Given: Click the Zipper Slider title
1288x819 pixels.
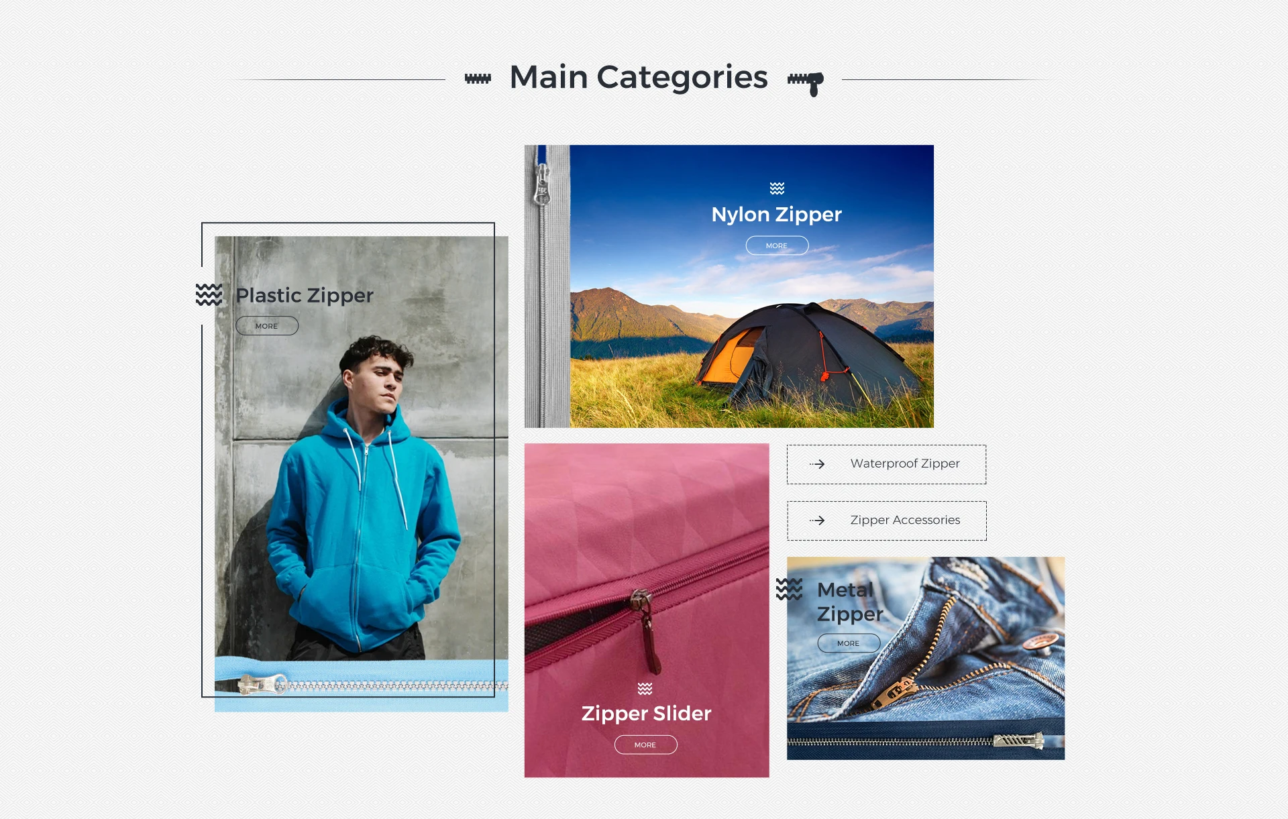Looking at the screenshot, I should 646,714.
